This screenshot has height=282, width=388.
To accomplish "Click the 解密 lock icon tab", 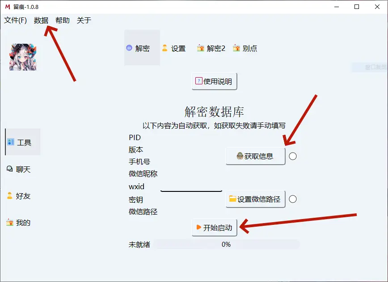I will 129,48.
